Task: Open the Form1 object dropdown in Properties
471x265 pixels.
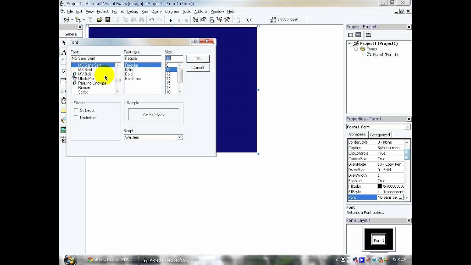Action: point(407,127)
